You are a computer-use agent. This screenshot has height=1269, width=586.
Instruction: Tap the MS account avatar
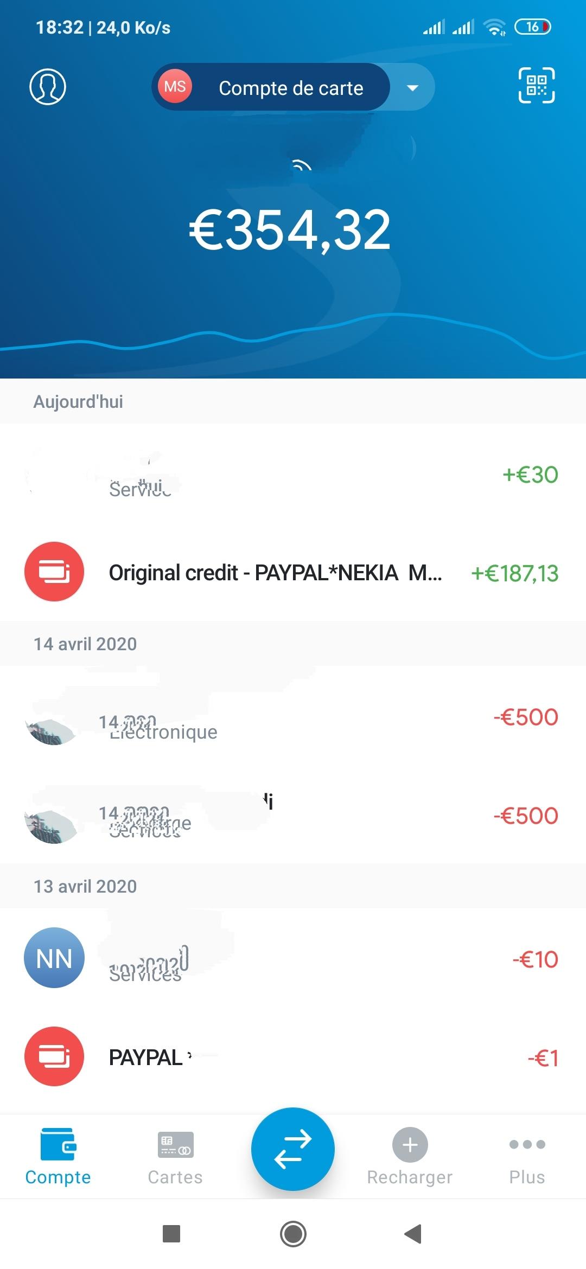click(175, 87)
